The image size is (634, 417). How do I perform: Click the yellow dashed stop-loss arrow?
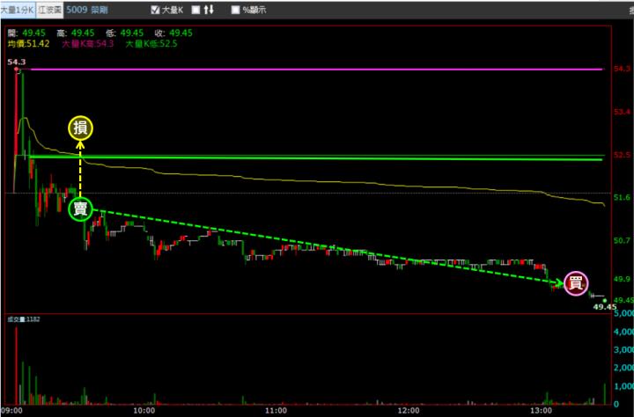[80, 172]
